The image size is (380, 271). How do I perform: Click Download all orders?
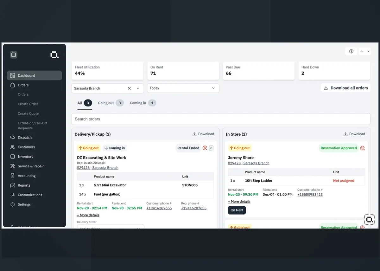[x=345, y=88]
